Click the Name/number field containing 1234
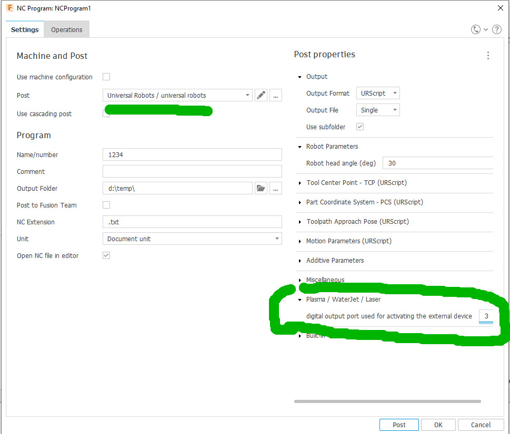This screenshot has height=434, width=510. (x=192, y=154)
